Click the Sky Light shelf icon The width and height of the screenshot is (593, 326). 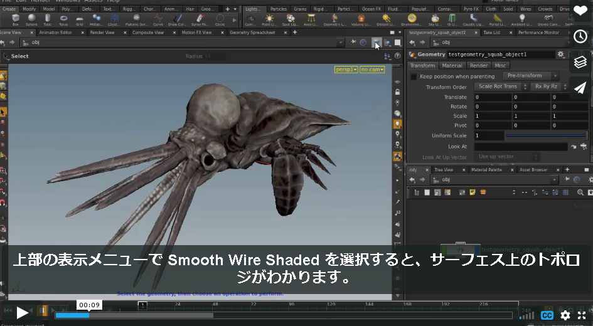tap(435, 19)
